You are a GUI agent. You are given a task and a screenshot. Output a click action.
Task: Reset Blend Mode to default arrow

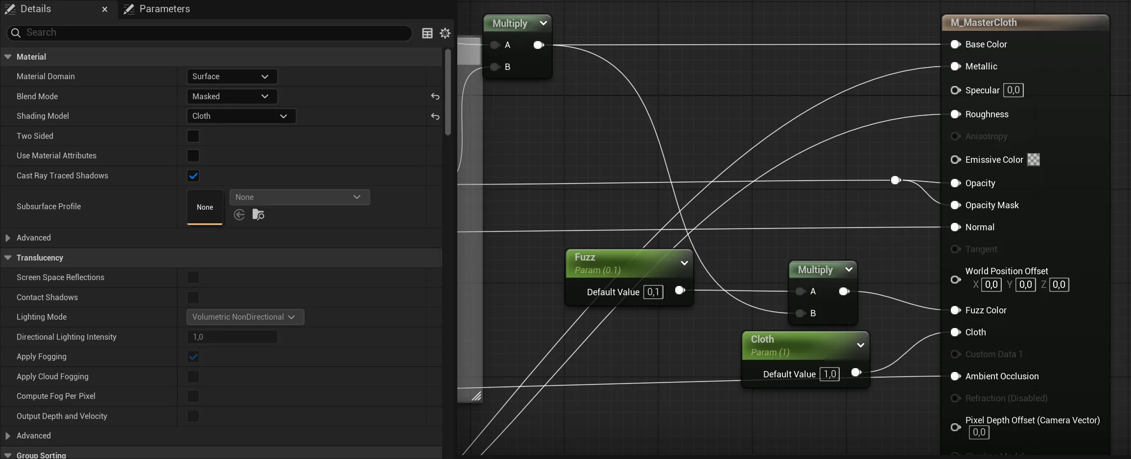coord(435,96)
